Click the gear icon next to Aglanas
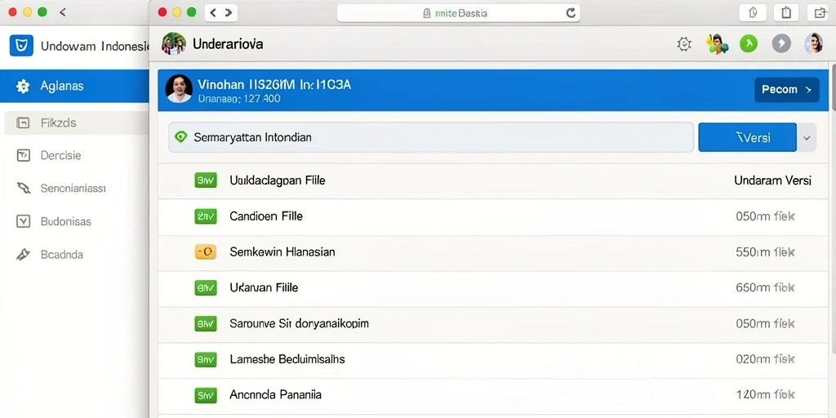The image size is (836, 418). pos(23,86)
